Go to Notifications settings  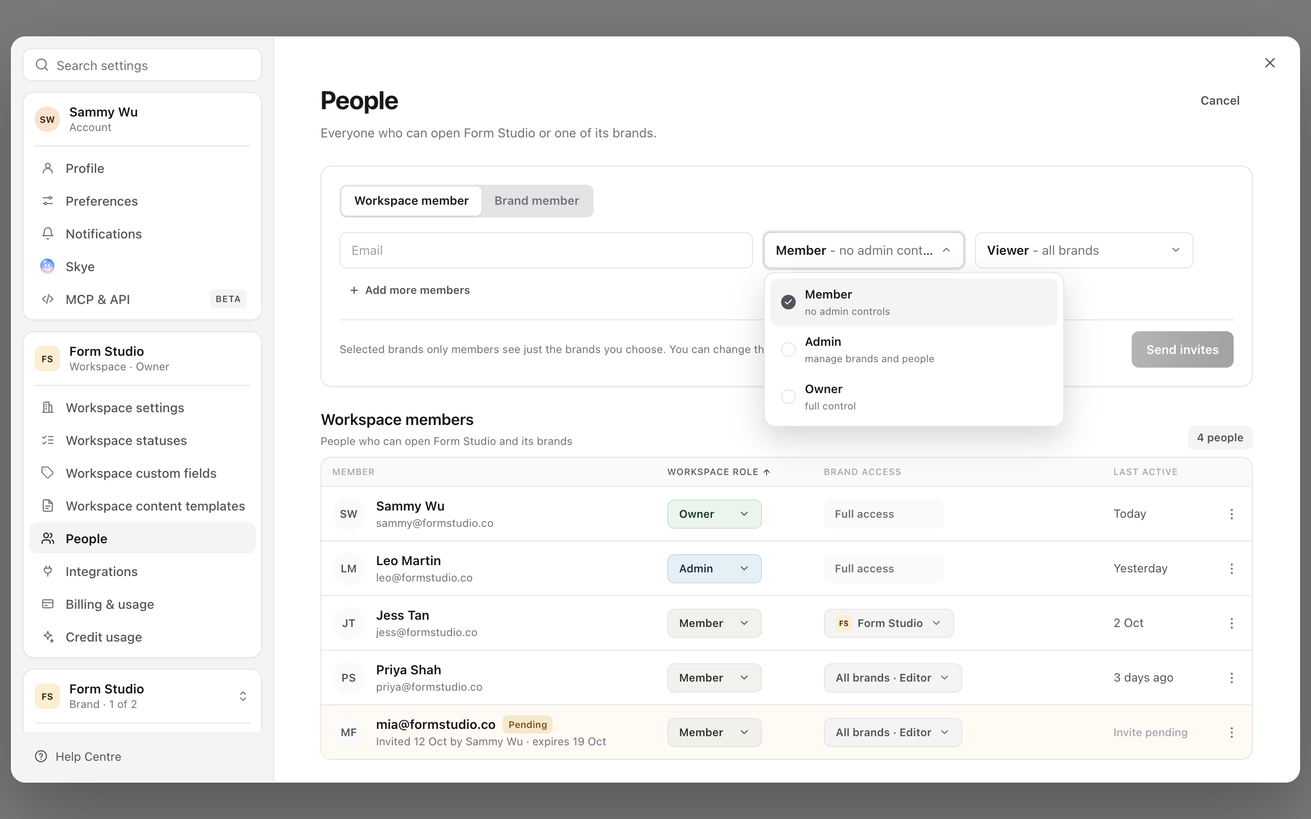142,234
